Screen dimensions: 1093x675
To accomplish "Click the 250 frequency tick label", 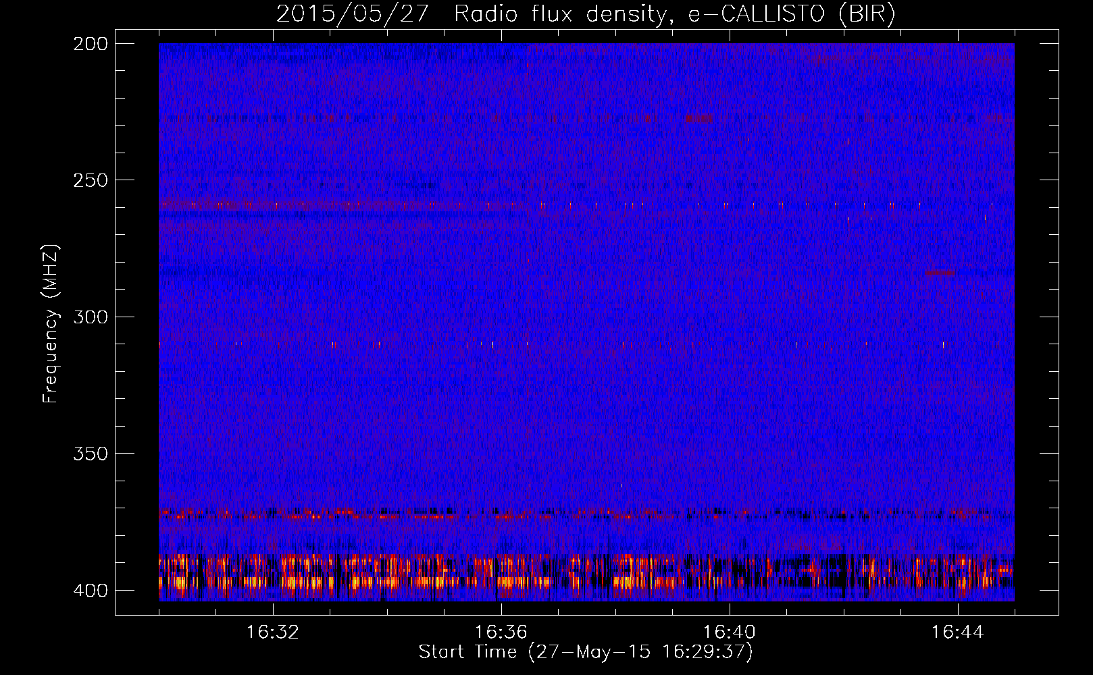I will coord(91,180).
